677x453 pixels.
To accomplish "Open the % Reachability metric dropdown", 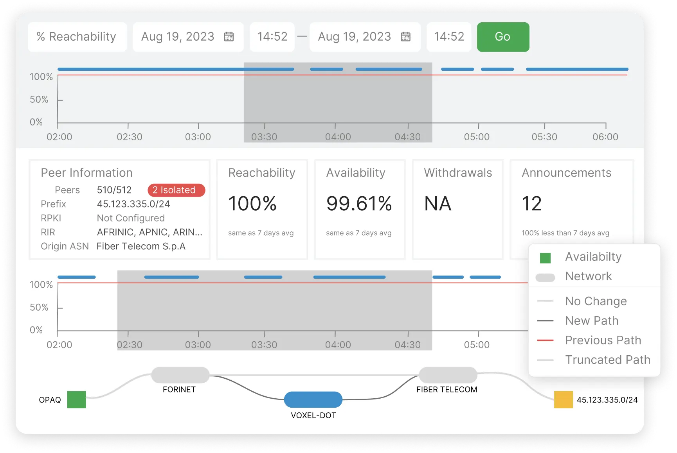I will (x=77, y=37).
